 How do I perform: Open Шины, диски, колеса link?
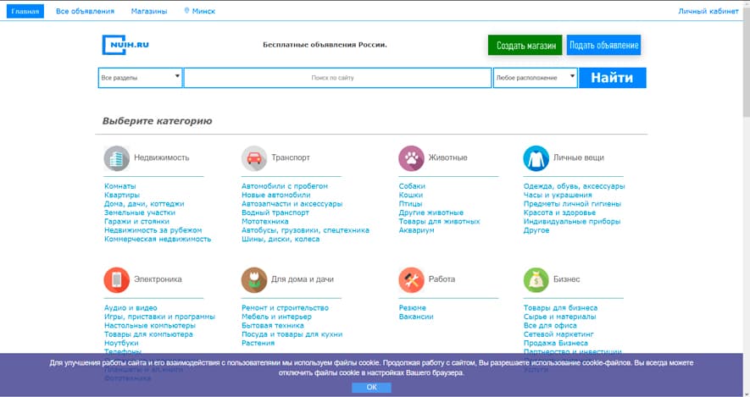281,240
